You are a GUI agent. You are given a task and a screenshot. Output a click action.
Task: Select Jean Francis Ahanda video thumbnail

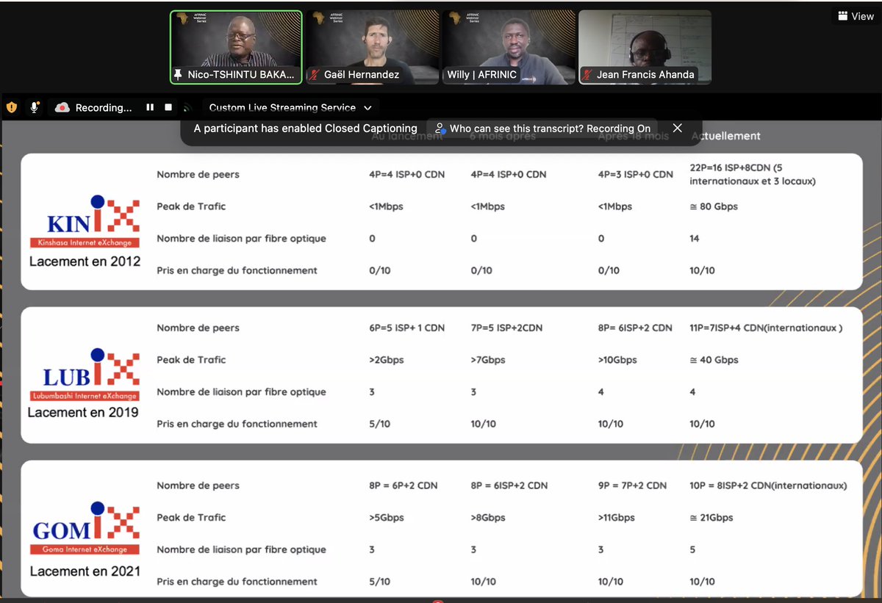tap(645, 48)
